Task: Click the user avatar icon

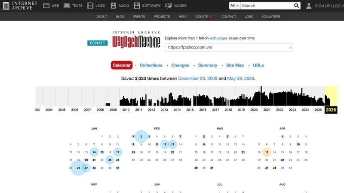Action: (309, 6)
